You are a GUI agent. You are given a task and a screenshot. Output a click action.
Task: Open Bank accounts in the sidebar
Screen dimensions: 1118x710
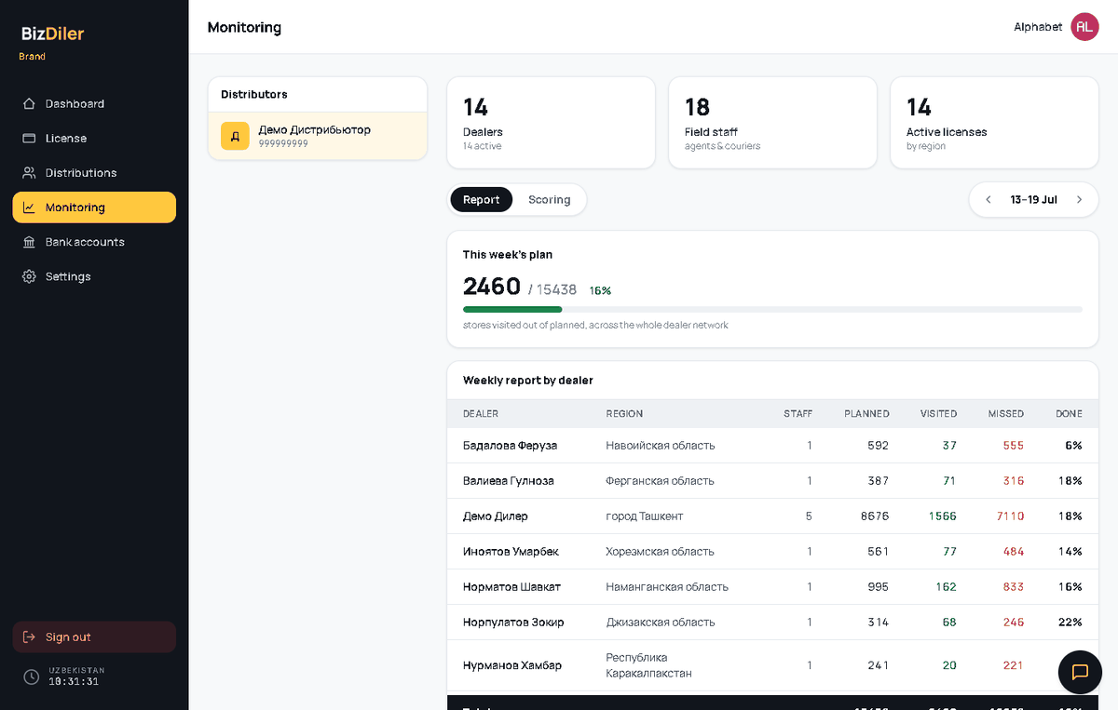[94, 242]
